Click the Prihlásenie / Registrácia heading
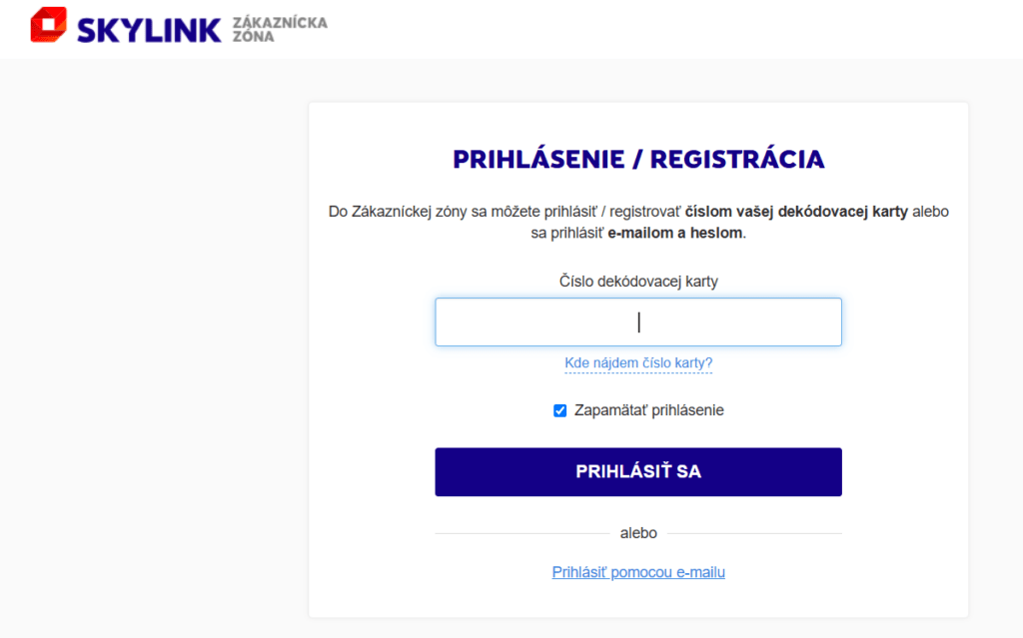Screen dimensions: 1023x638 [x=638, y=160]
